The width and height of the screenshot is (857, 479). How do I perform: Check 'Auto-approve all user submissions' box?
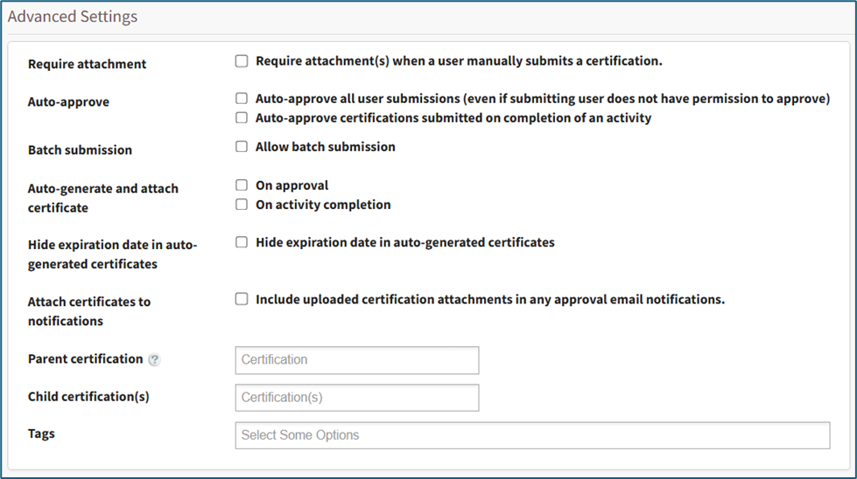click(242, 99)
